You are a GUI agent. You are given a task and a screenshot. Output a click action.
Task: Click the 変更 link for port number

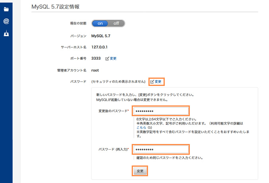pyautogui.click(x=113, y=58)
